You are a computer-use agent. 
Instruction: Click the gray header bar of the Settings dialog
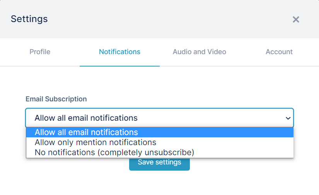click(x=159, y=19)
